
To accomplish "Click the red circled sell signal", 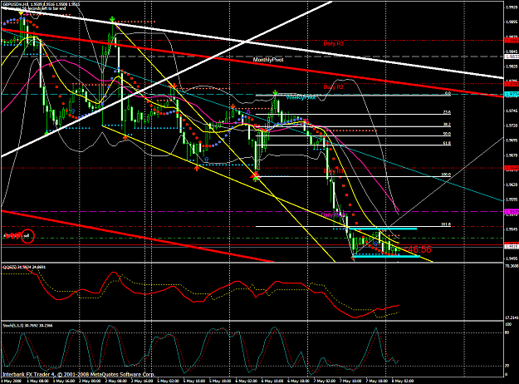I will [27, 236].
